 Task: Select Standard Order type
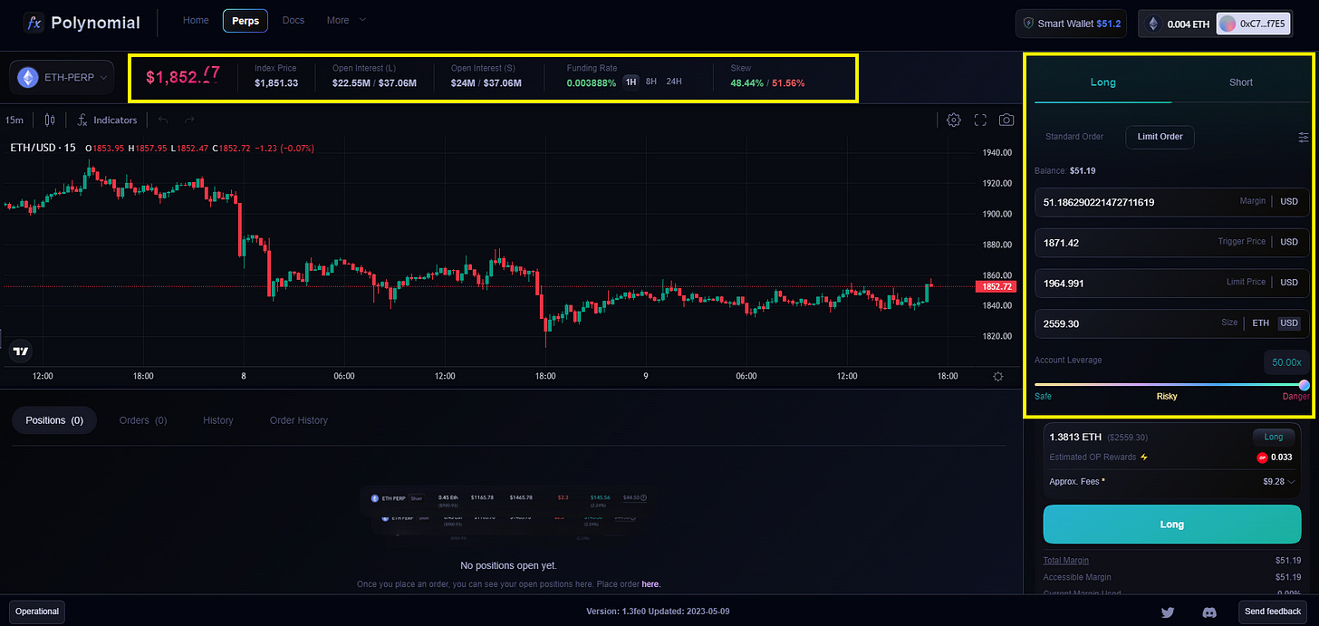tap(1074, 137)
